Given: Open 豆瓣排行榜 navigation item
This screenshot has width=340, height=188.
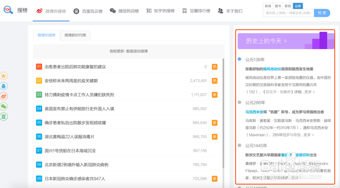Looking at the screenshot, I should tap(196, 11).
